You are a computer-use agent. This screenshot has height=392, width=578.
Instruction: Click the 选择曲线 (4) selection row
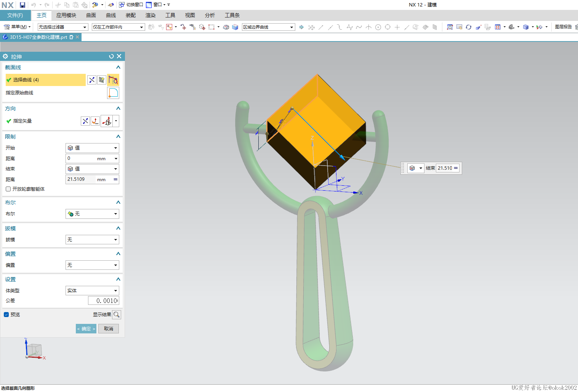(45, 80)
